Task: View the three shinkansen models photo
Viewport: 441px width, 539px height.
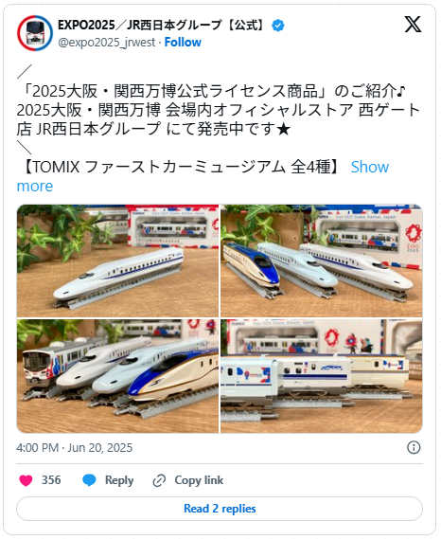Action: click(x=322, y=261)
